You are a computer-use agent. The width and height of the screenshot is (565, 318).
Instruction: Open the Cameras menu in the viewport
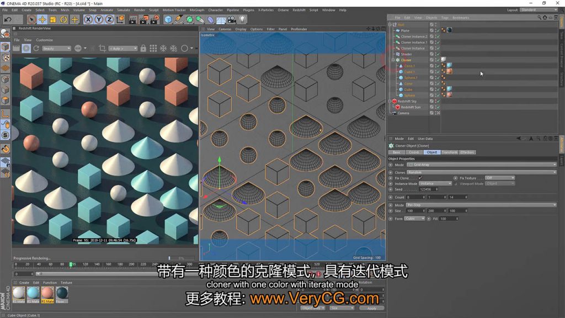[x=225, y=29]
